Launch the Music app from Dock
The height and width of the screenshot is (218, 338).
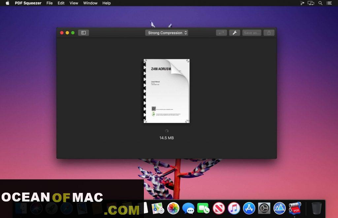(x=234, y=208)
